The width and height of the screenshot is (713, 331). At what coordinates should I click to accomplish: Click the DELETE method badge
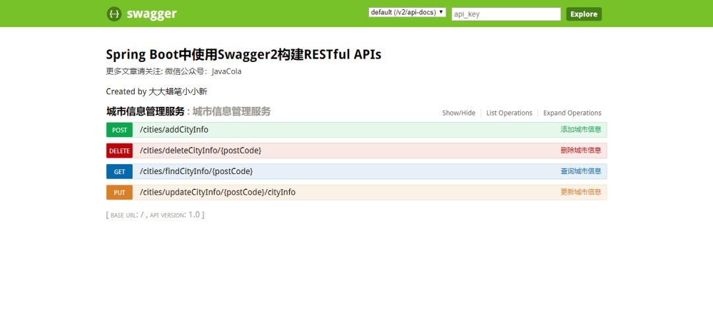pyautogui.click(x=119, y=151)
